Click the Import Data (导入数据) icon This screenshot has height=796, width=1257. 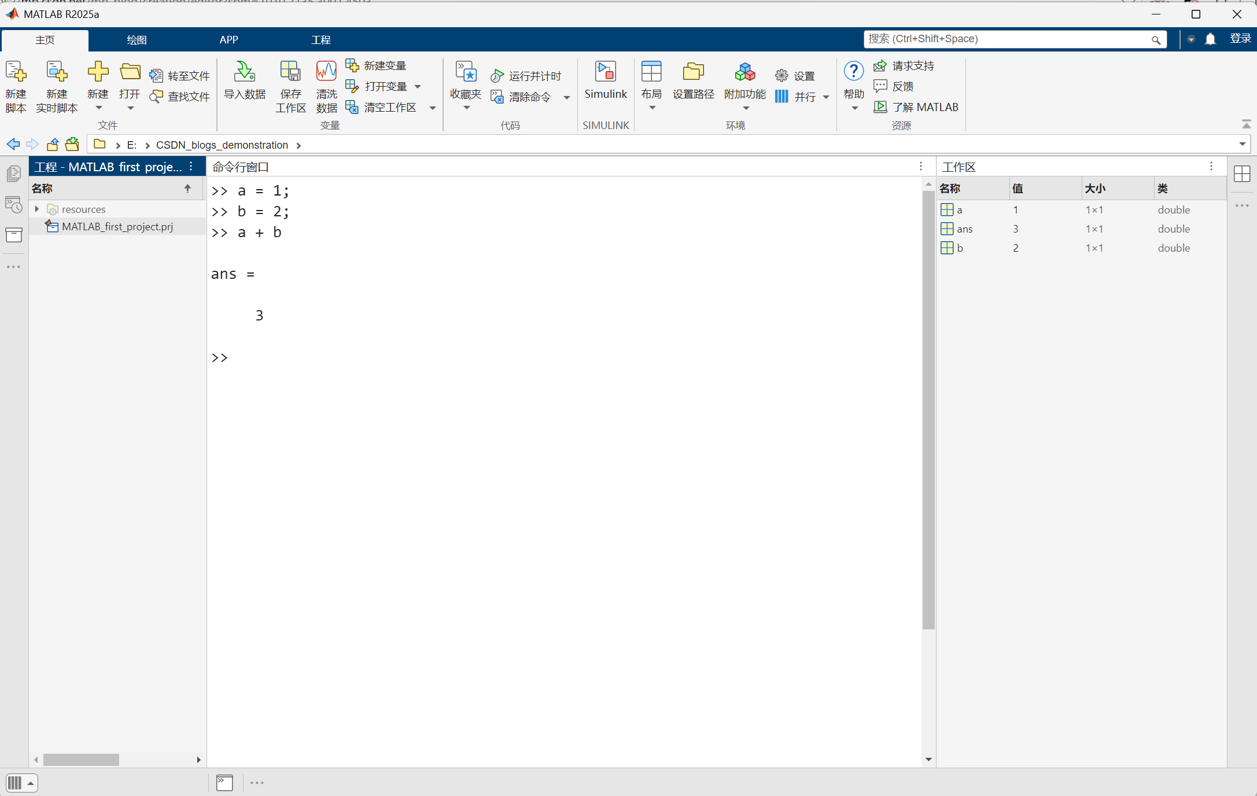click(x=244, y=72)
